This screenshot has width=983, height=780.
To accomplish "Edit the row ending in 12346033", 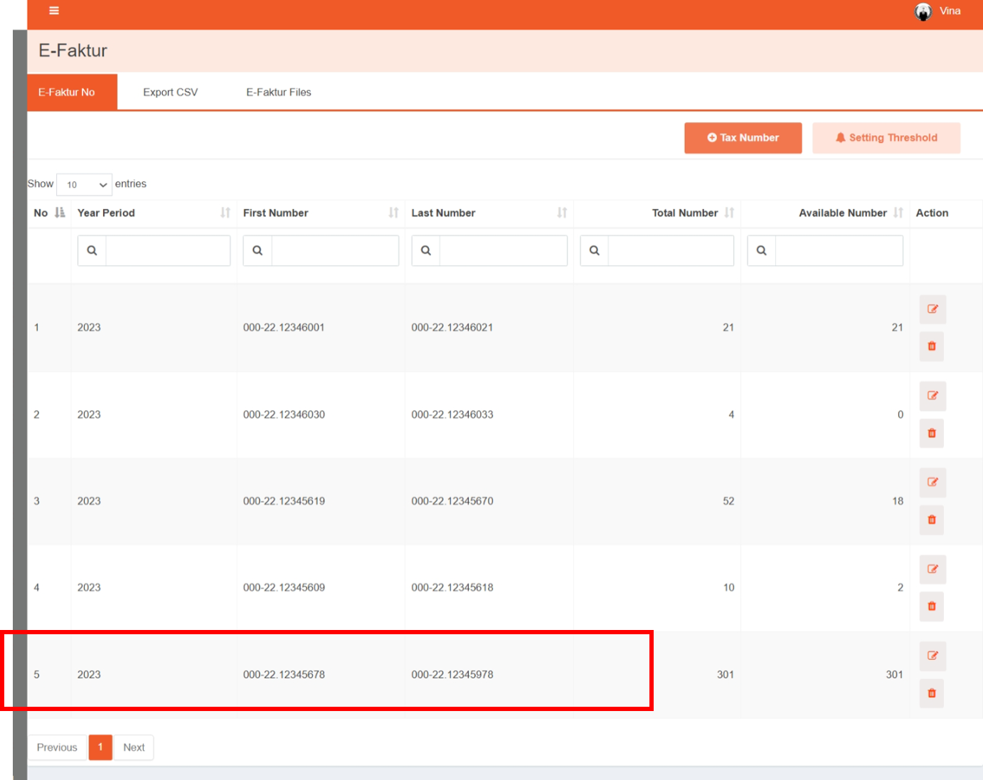I will [932, 396].
